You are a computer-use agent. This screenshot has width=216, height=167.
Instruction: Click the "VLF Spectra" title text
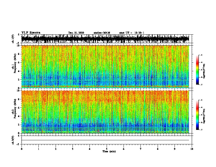click(31, 33)
